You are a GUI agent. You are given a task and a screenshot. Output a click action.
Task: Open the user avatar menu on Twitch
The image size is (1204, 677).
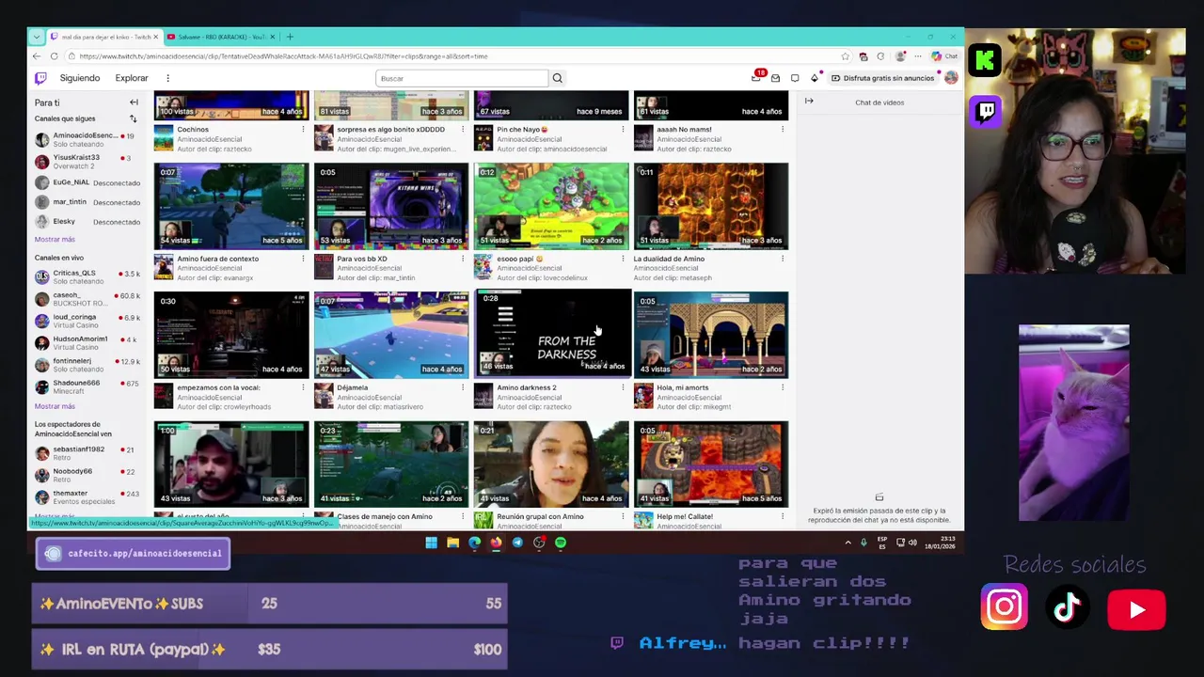(x=951, y=78)
